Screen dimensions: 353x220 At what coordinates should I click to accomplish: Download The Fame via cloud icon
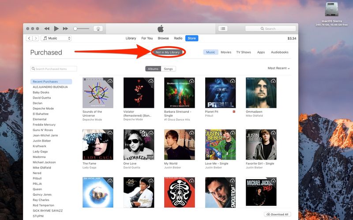[x=110, y=133]
